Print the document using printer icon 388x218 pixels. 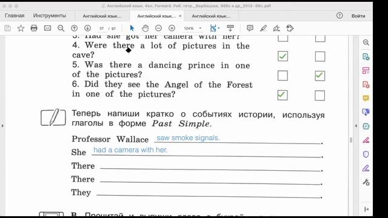tap(34, 28)
